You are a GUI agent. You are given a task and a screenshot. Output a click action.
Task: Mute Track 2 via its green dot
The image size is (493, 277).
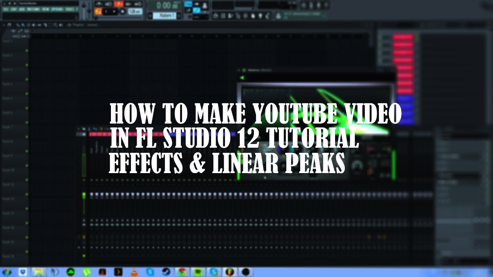(27, 65)
